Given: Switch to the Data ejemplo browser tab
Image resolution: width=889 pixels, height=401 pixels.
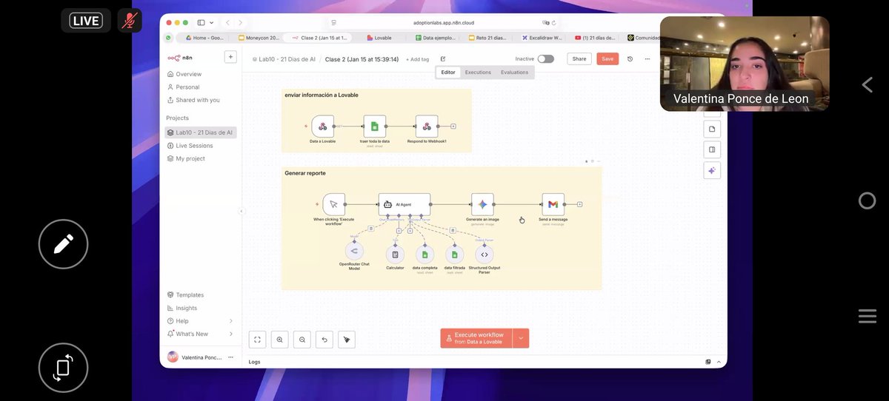Looking at the screenshot, I should pos(434,37).
